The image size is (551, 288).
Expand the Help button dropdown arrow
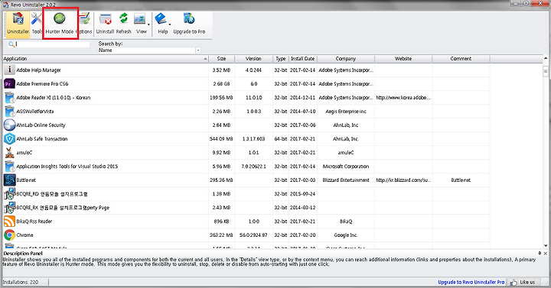[170, 24]
